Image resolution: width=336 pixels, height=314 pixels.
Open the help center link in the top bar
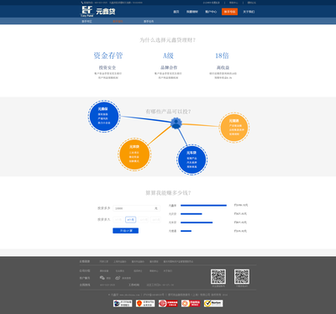pos(234,3)
